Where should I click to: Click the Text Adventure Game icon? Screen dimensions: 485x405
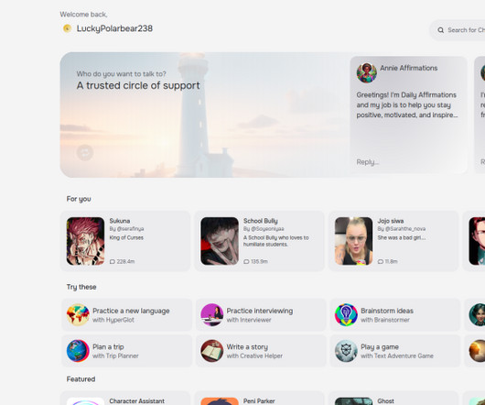pos(346,351)
